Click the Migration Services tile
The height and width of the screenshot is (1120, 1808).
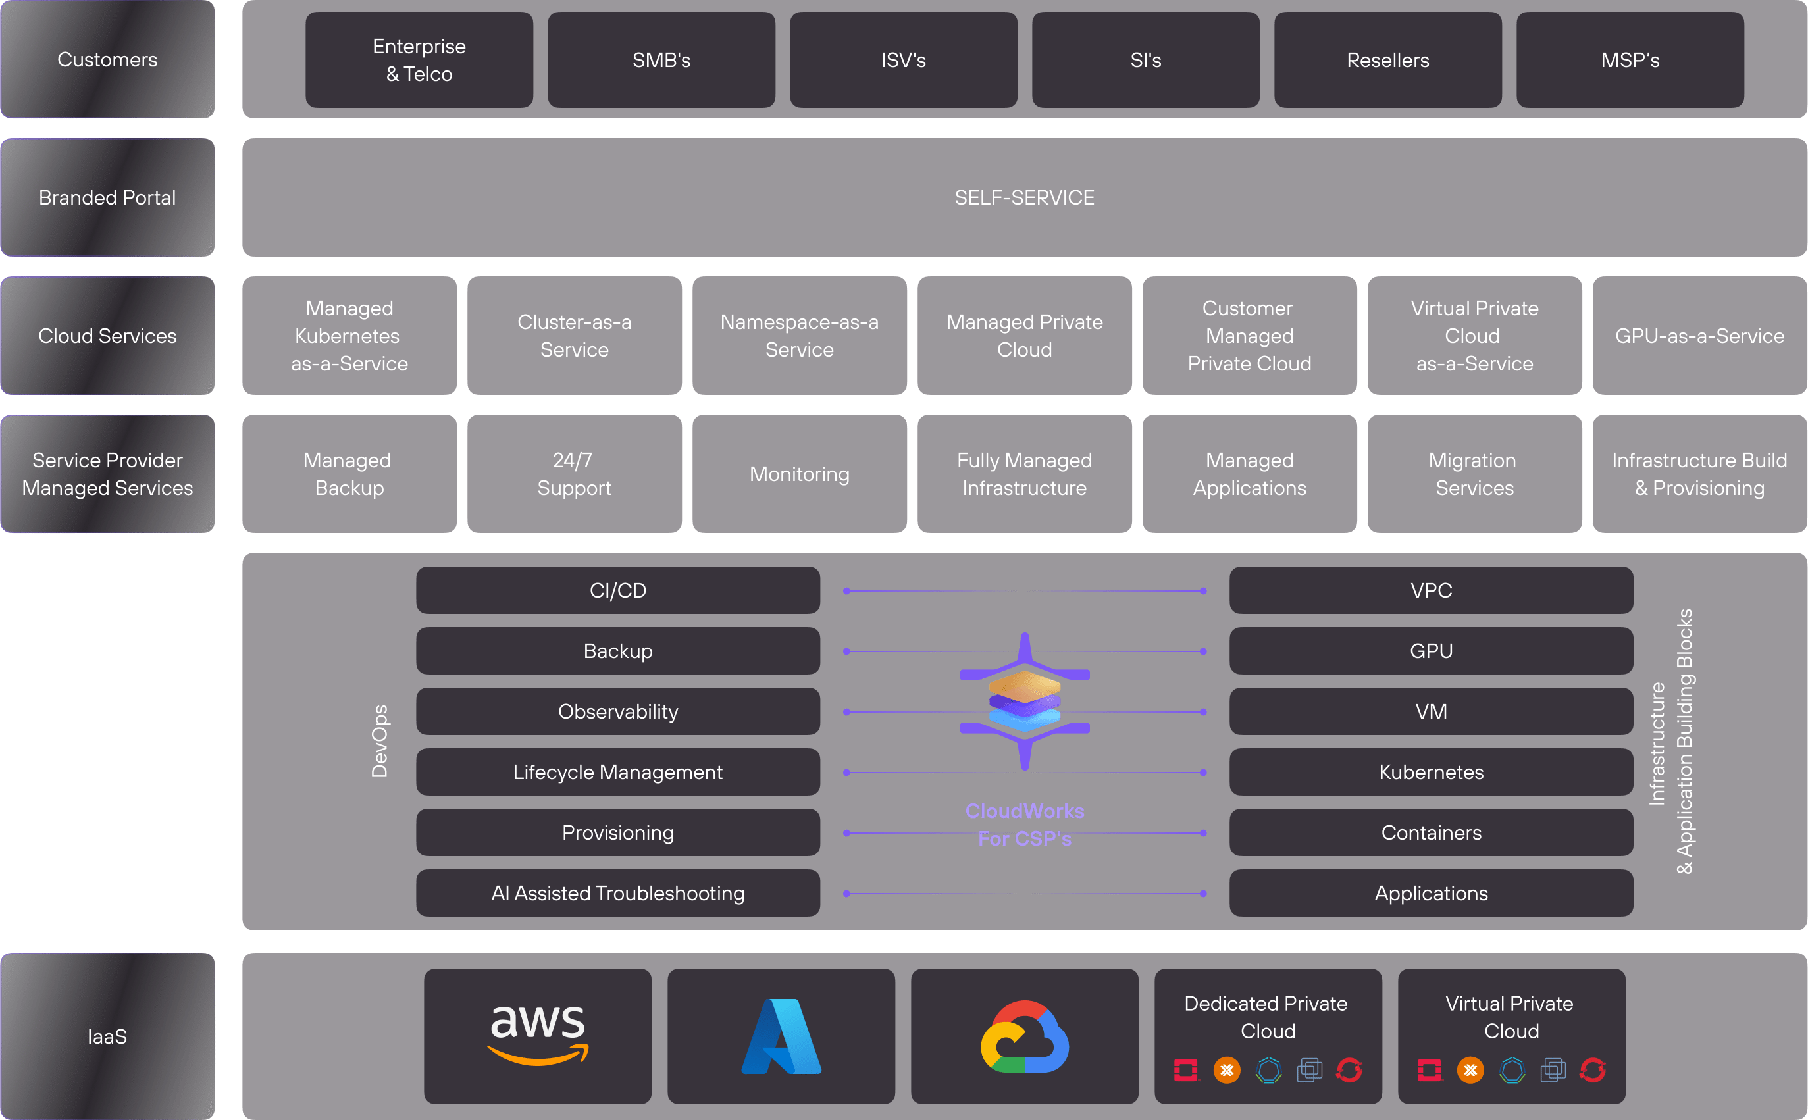(x=1474, y=474)
